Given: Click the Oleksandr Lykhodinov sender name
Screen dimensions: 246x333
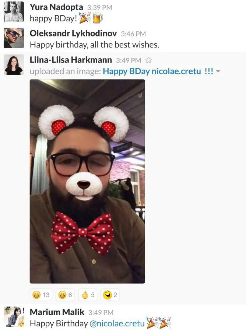Looking at the screenshot, I should click(73, 34).
